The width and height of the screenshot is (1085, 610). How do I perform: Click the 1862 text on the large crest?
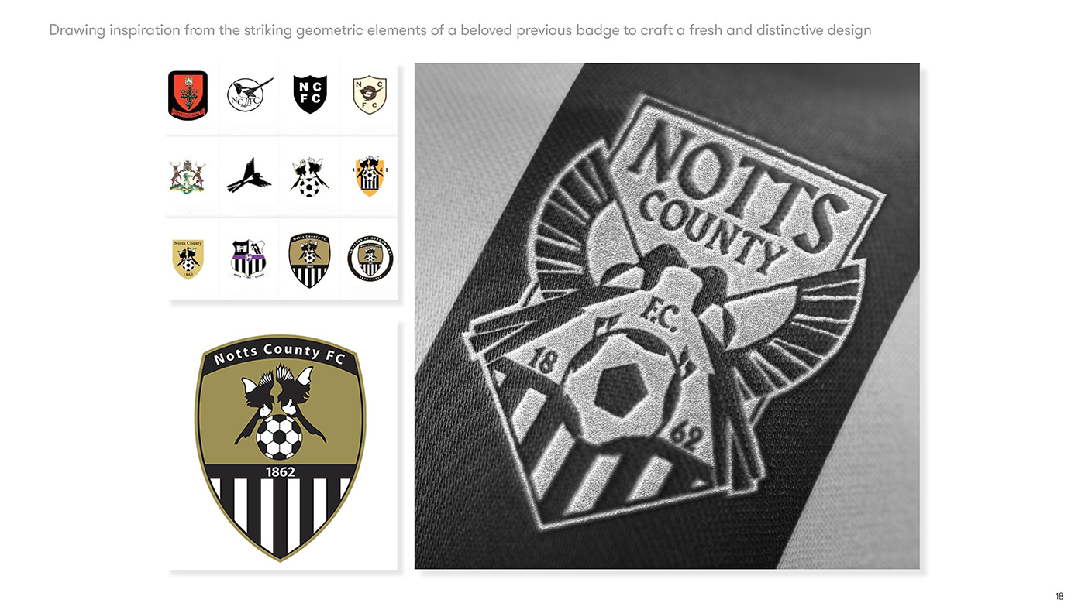tap(280, 471)
